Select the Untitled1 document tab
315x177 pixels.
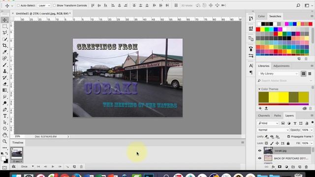pos(43,13)
